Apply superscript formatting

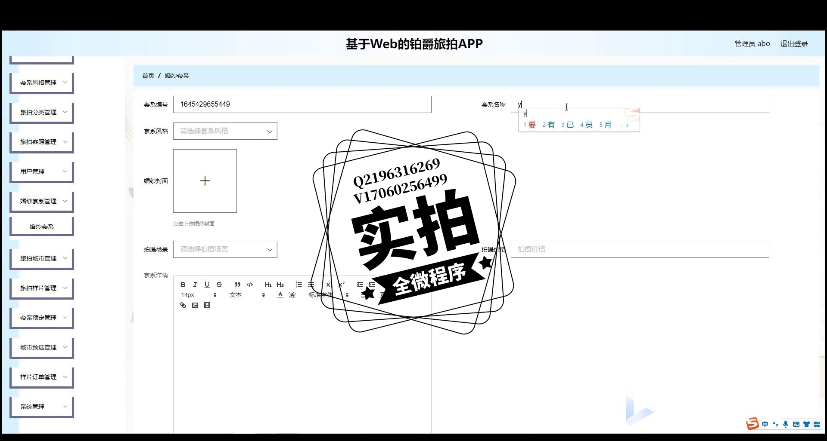pyautogui.click(x=341, y=285)
